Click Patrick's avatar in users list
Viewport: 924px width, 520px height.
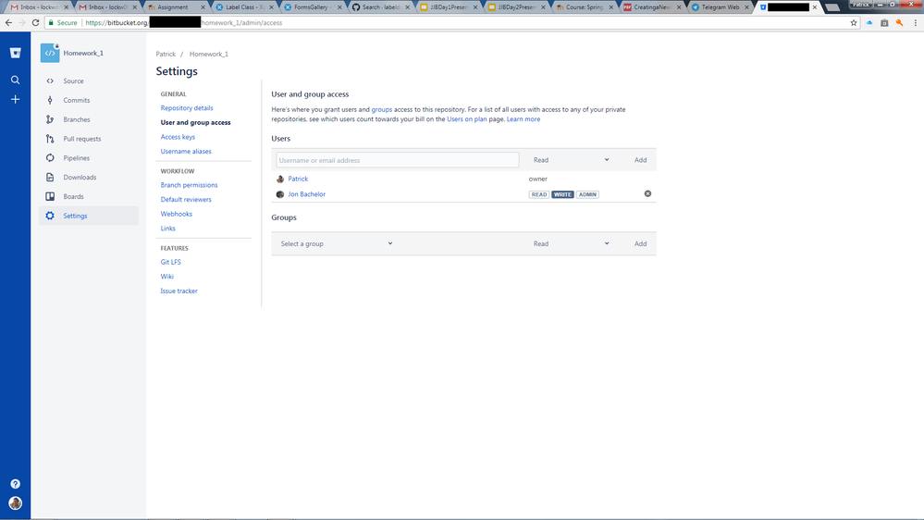pyautogui.click(x=280, y=179)
